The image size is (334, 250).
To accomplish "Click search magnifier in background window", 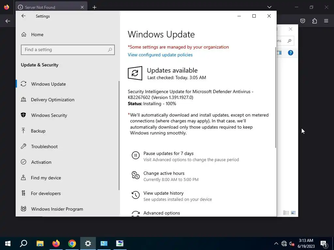I will click(289, 41).
